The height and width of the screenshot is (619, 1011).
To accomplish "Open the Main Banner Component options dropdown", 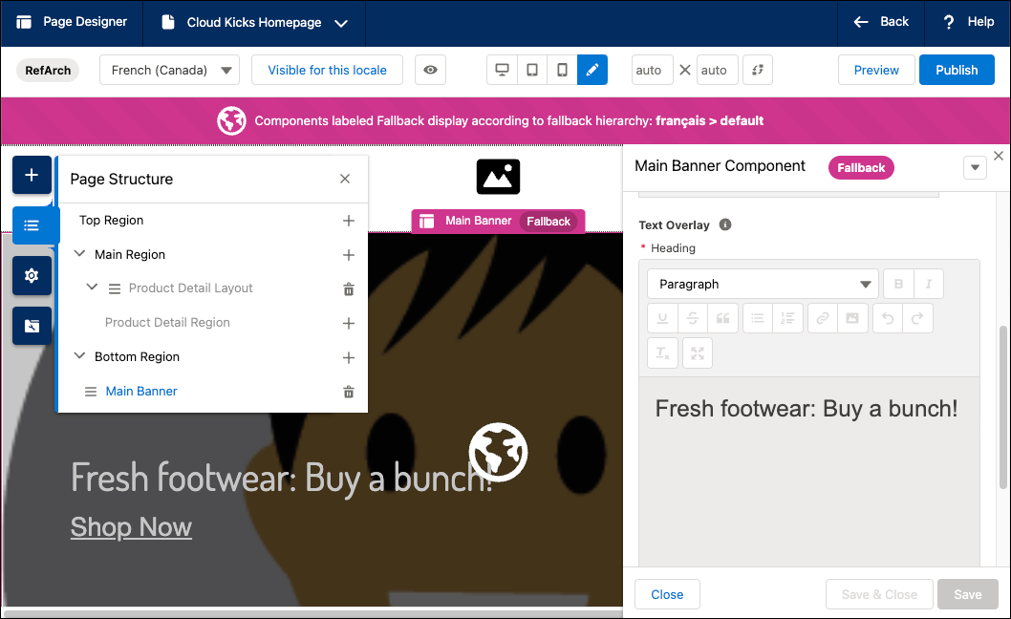I will (x=975, y=168).
